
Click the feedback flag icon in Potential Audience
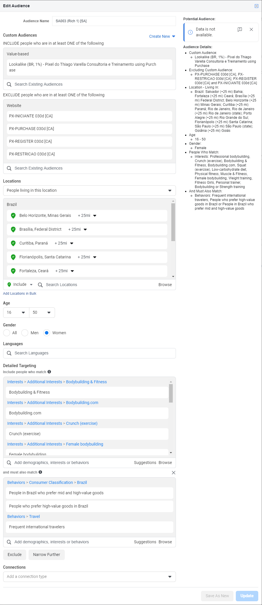point(240,29)
